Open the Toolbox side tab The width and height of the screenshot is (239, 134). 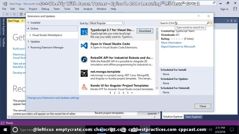[3, 42]
